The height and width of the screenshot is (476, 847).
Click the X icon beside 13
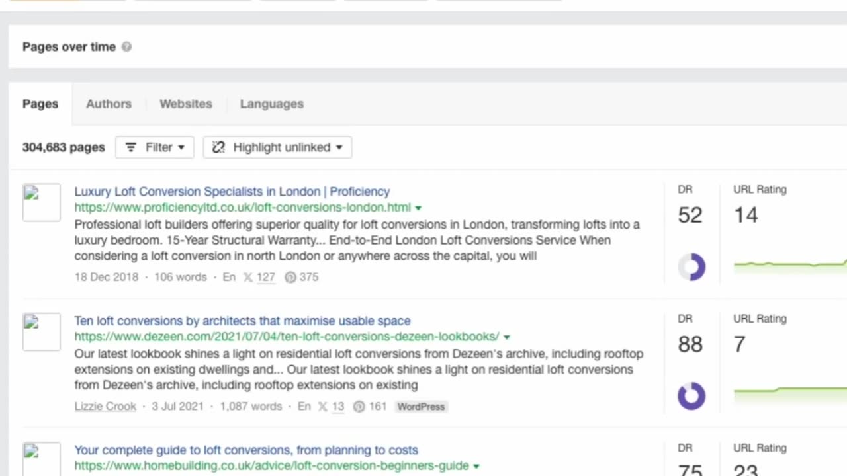tap(323, 407)
